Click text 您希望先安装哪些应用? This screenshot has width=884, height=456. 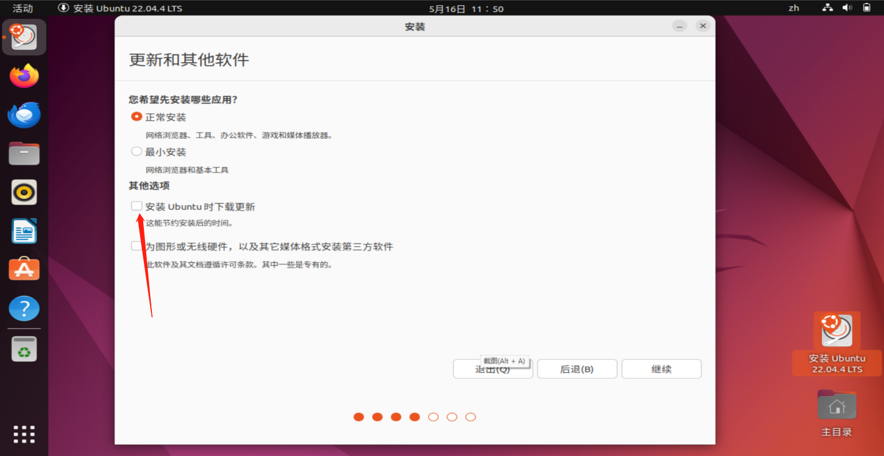(183, 99)
